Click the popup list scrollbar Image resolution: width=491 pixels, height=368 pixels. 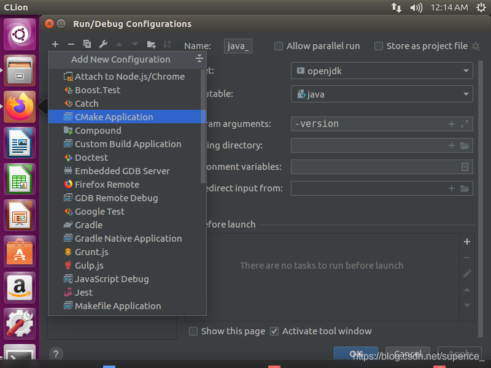[x=203, y=127]
